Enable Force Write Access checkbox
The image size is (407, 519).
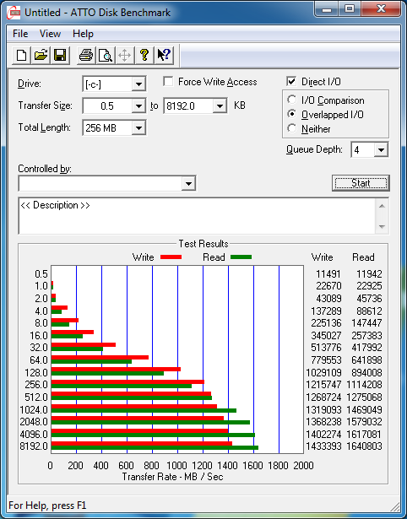click(168, 81)
